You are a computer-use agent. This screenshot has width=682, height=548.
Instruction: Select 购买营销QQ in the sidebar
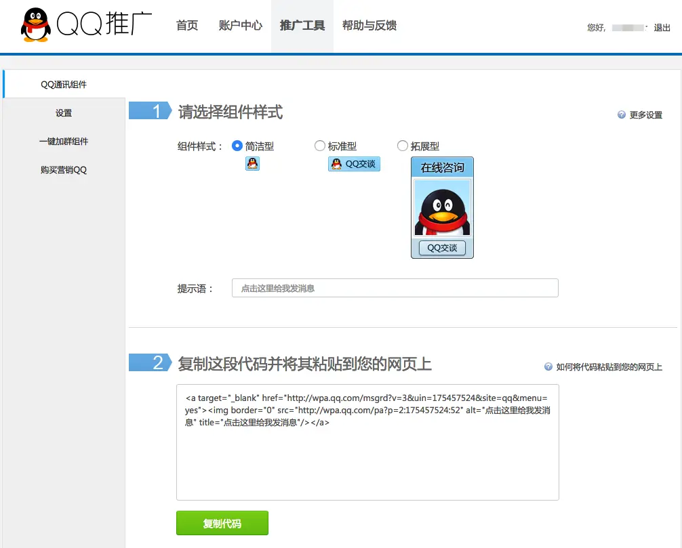tap(63, 169)
